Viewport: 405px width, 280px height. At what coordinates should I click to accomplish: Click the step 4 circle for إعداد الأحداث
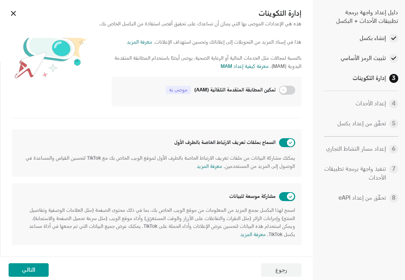(393, 104)
